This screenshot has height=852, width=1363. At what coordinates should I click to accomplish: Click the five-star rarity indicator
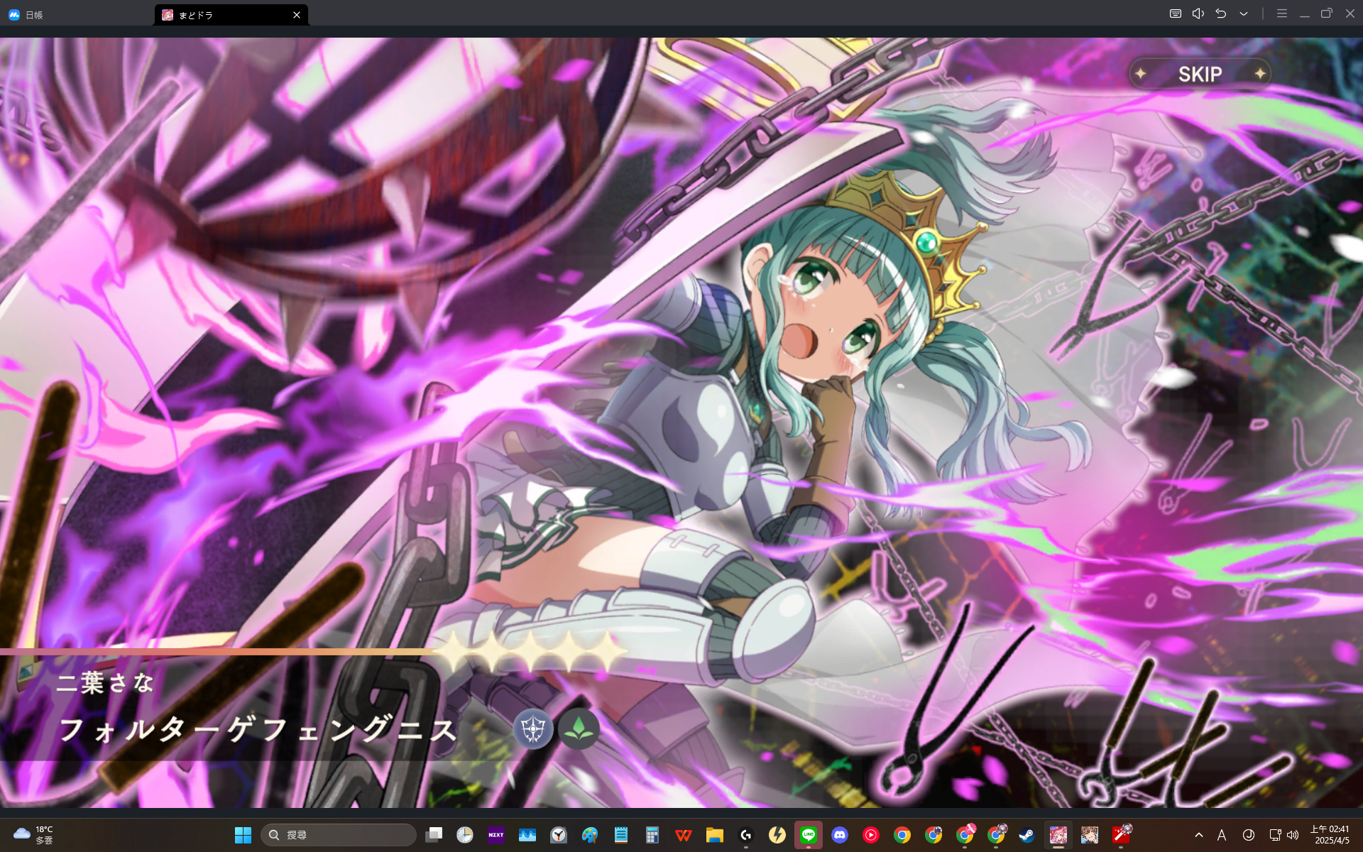tap(531, 650)
